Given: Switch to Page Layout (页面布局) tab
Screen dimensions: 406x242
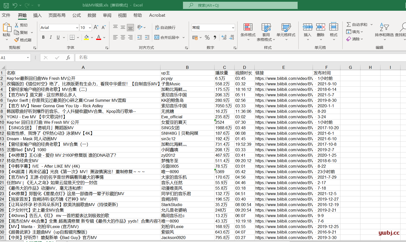Looking at the screenshot, I should pos(57,15).
